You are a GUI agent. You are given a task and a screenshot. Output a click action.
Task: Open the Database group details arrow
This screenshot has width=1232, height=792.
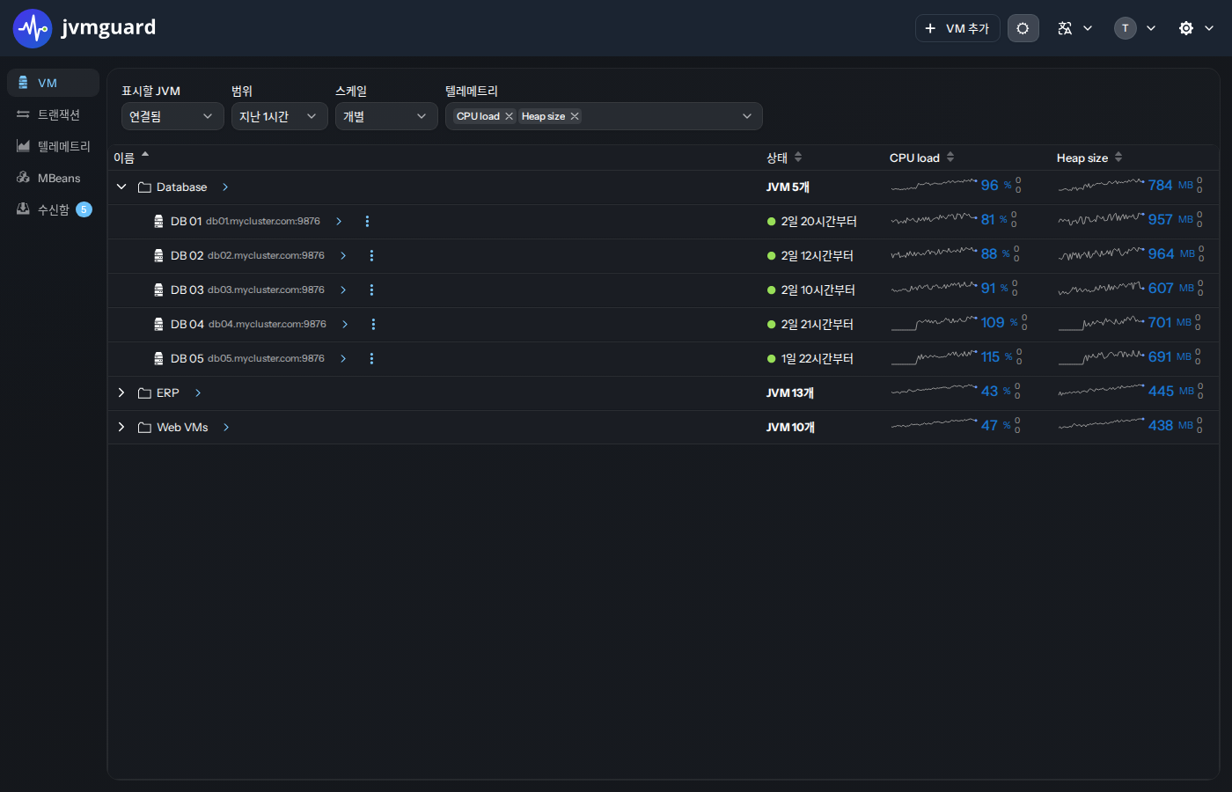click(225, 187)
